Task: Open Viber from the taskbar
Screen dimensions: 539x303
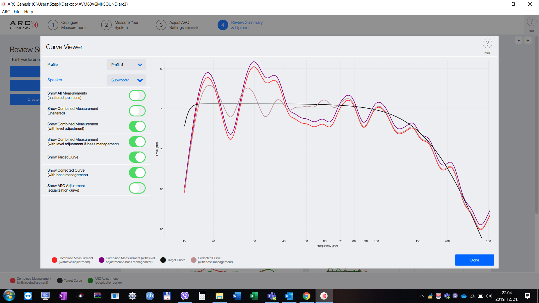Action: click(184, 296)
